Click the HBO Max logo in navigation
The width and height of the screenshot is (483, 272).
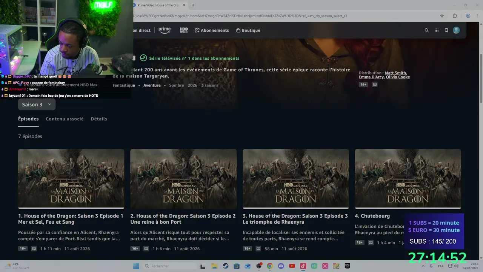click(x=184, y=30)
